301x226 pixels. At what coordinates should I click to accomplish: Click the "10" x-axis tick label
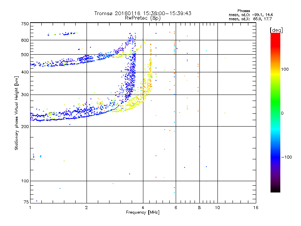pos(217,208)
